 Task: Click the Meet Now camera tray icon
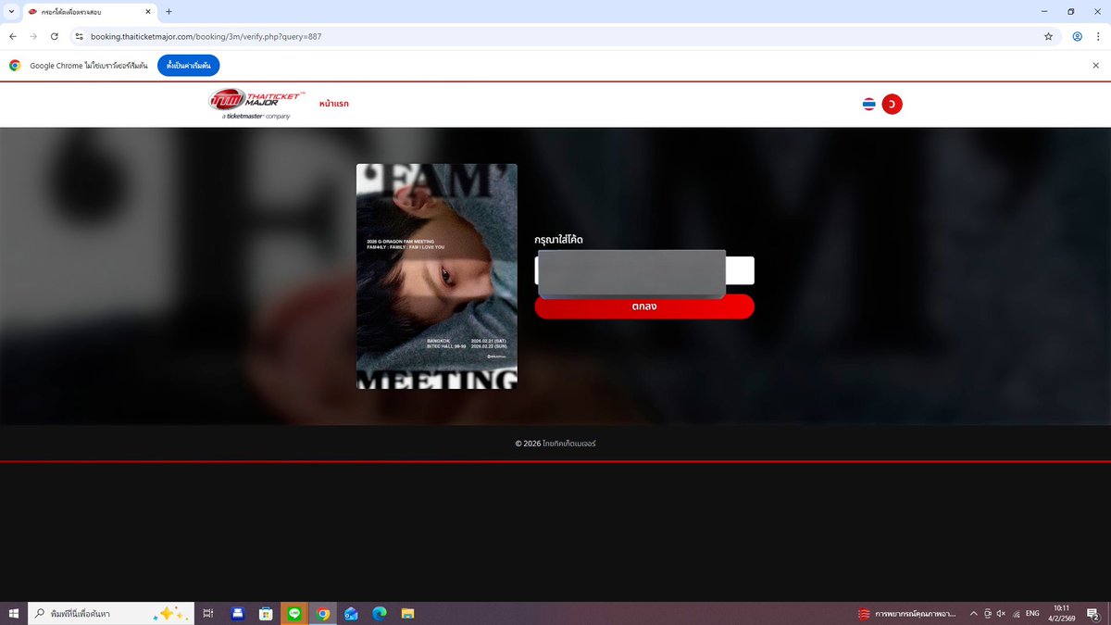pos(988,613)
